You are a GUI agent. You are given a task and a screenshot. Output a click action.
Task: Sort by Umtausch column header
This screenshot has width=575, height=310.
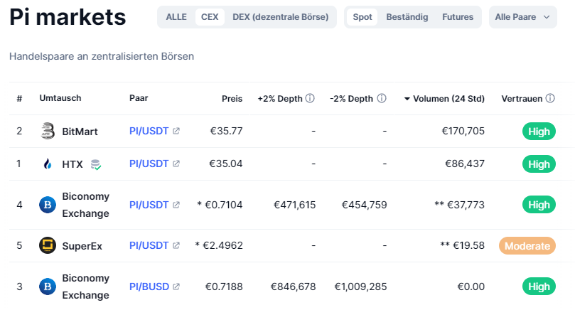click(x=60, y=98)
